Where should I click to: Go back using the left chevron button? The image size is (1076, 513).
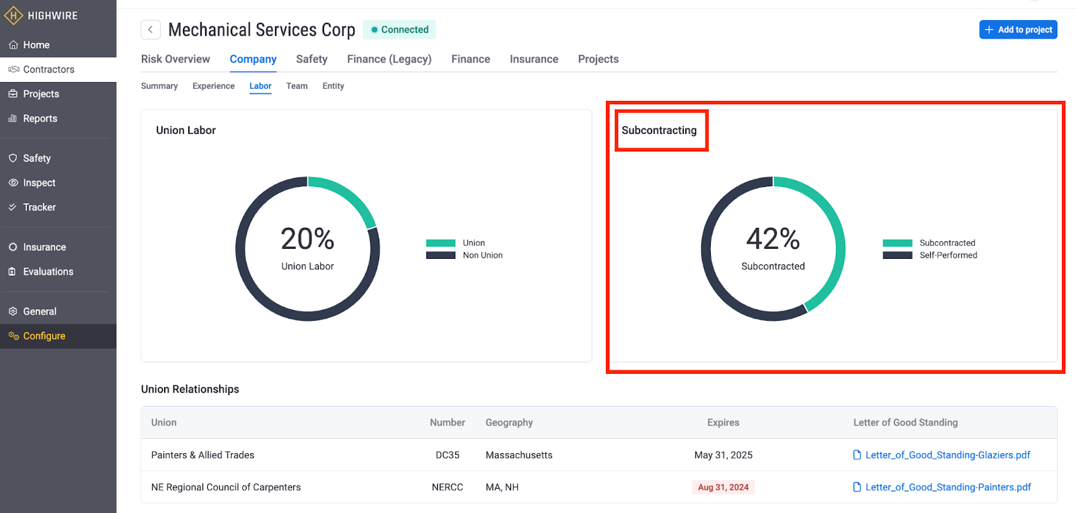tap(151, 30)
